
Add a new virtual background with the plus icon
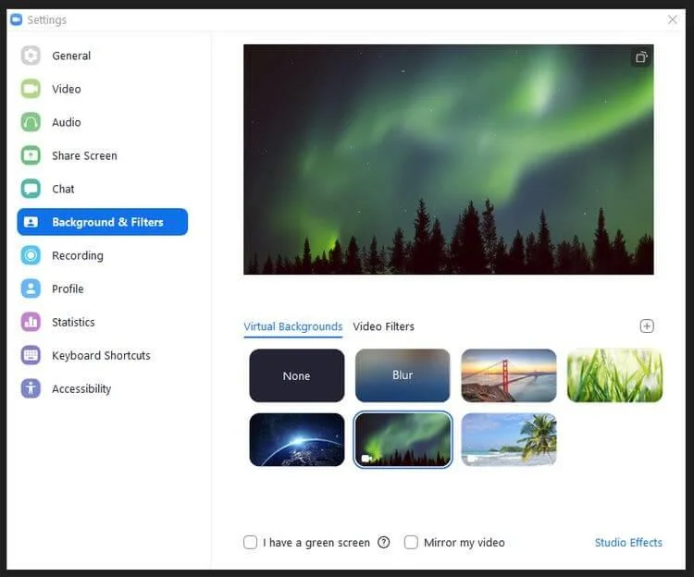pos(647,326)
